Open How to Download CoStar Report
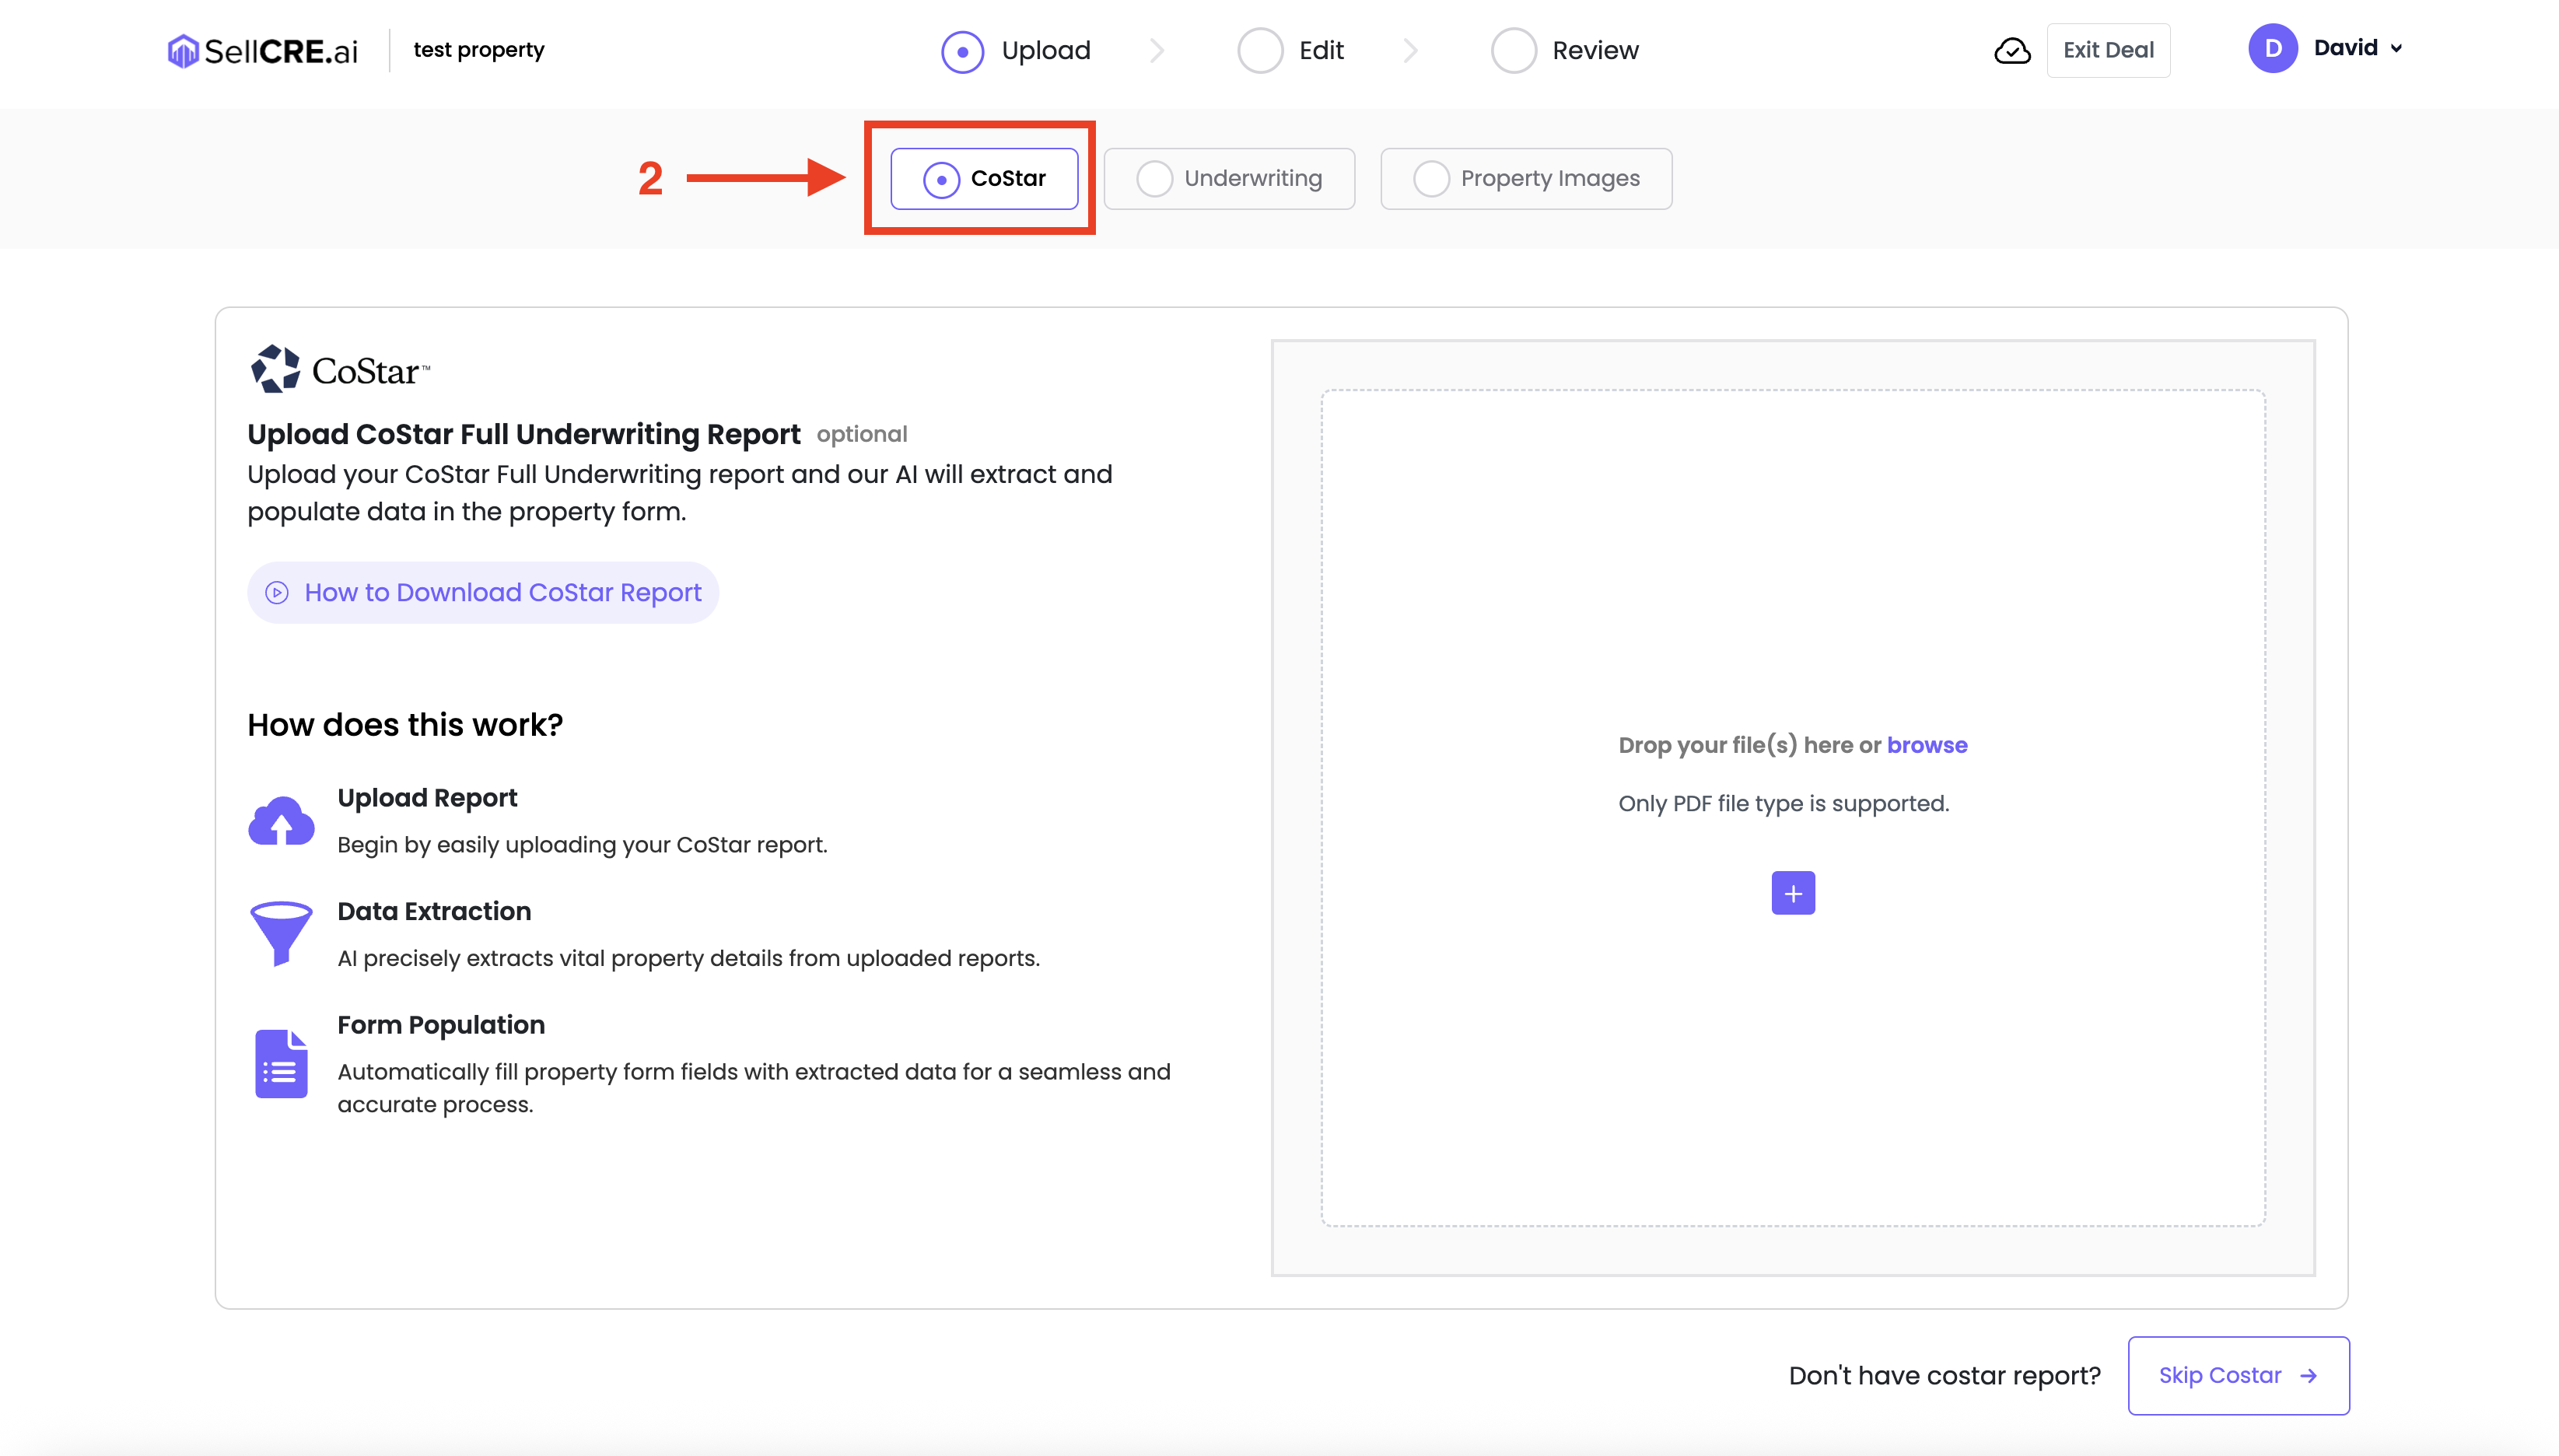This screenshot has height=1456, width=2559. coord(483,592)
